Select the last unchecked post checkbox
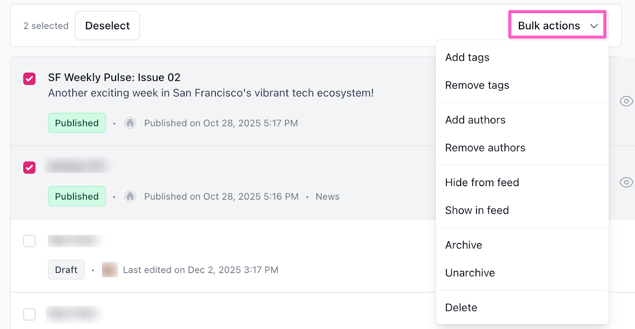The image size is (635, 329). (x=29, y=314)
